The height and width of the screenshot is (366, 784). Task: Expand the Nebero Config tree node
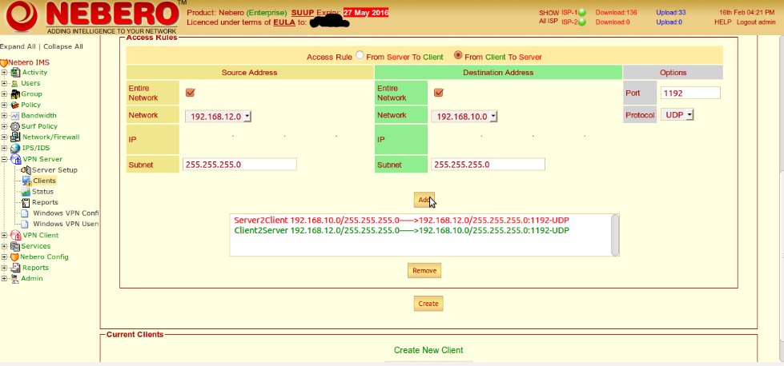[x=5, y=257]
